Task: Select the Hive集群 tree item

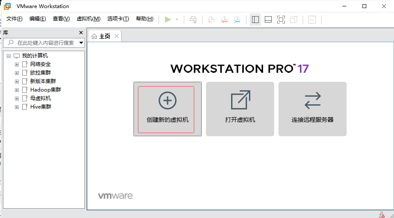Action: coord(41,107)
